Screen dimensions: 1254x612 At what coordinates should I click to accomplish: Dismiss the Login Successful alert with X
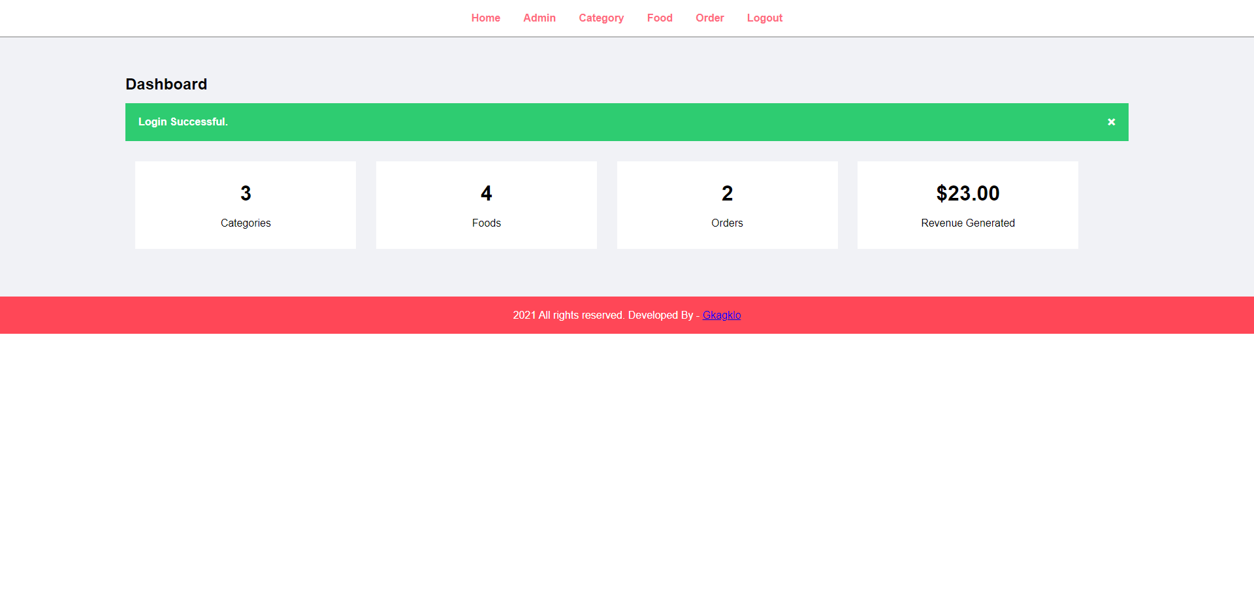click(x=1111, y=122)
